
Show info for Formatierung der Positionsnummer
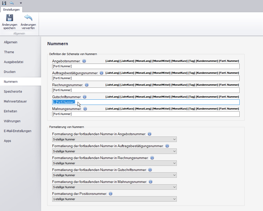[x=111, y=194]
